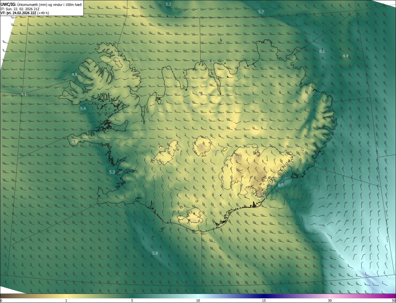Click the 0 tick label on the color scale

point(1,301)
